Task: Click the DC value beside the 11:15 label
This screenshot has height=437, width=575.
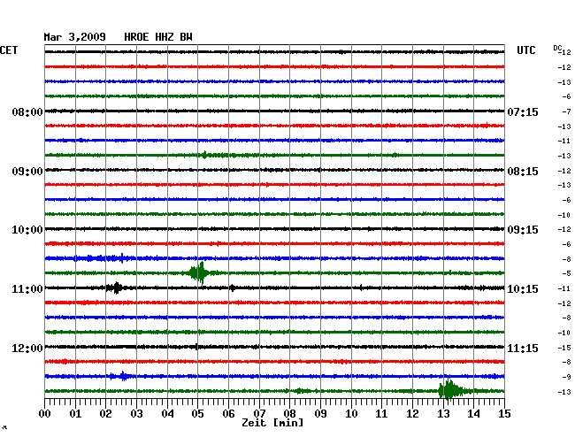Action: pos(564,348)
